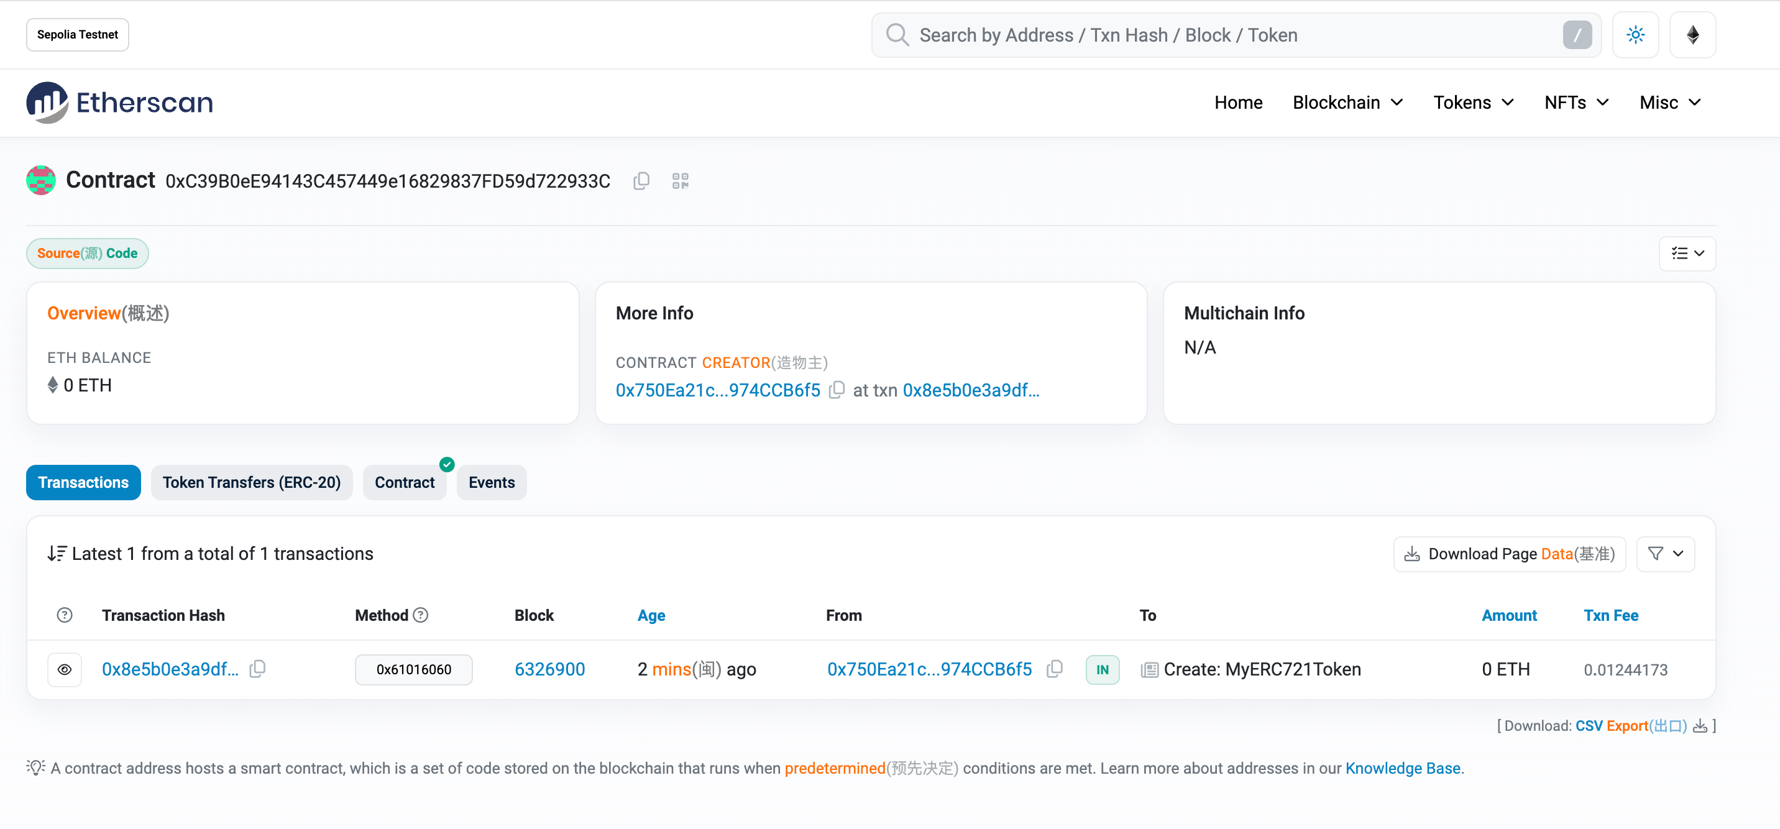Viewport: 1780px width, 829px height.
Task: Open creation txn link 0x8e5b0e3a9df in More Info
Action: tap(971, 390)
